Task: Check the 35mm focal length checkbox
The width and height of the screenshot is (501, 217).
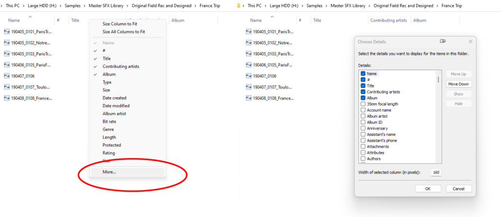Action: click(363, 104)
